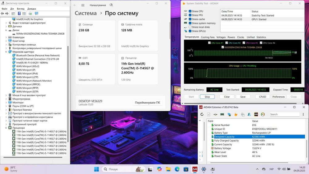The width and height of the screenshot is (309, 174).
Task: Click the Stability Test horizontal scrollbar
Action: (x=240, y=103)
